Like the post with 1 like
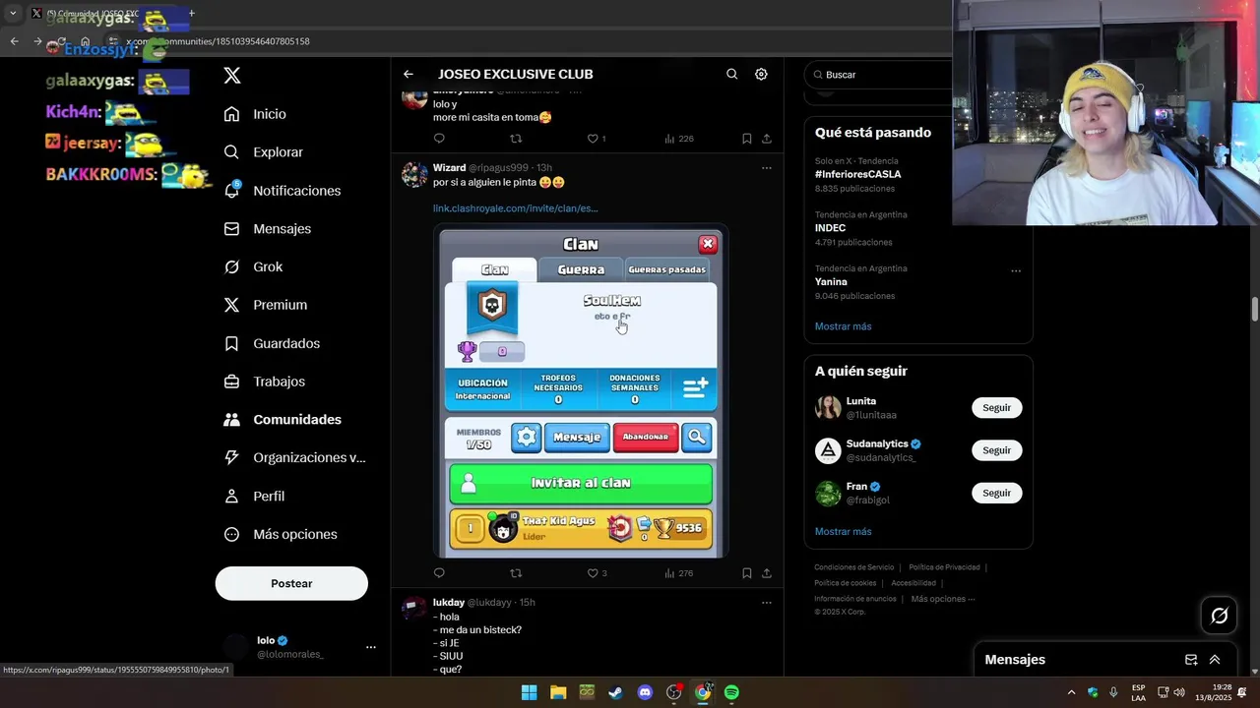The width and height of the screenshot is (1260, 708). click(x=597, y=139)
